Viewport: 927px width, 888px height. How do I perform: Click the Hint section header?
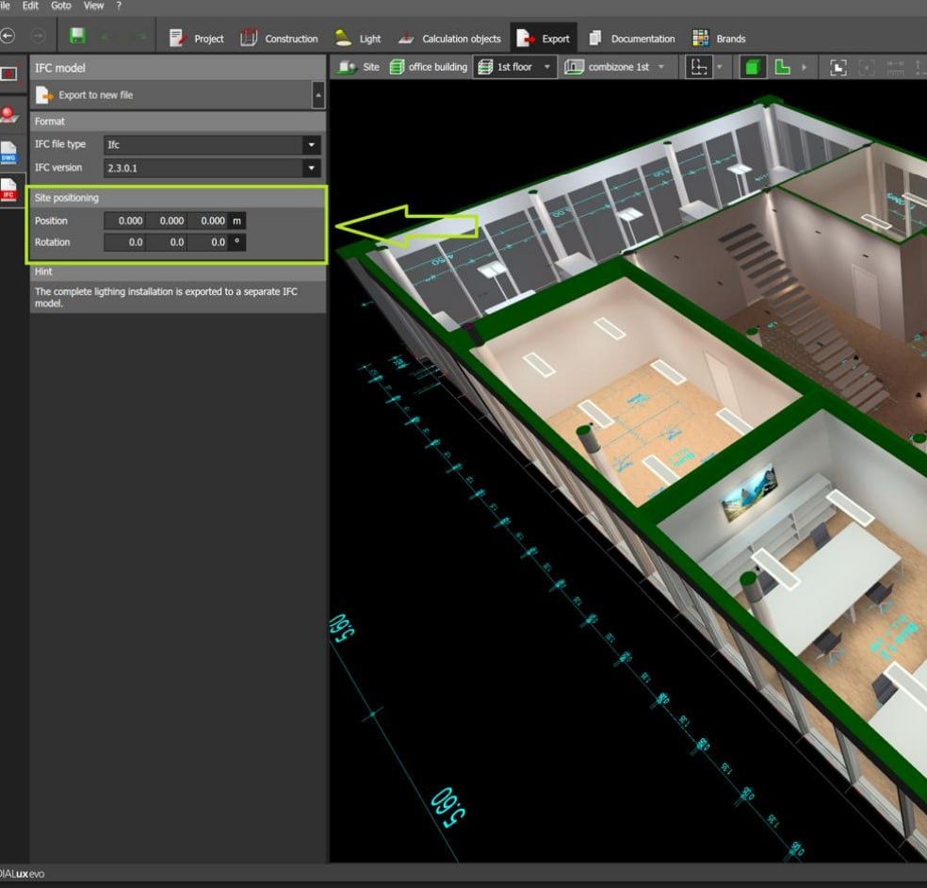coord(177,271)
